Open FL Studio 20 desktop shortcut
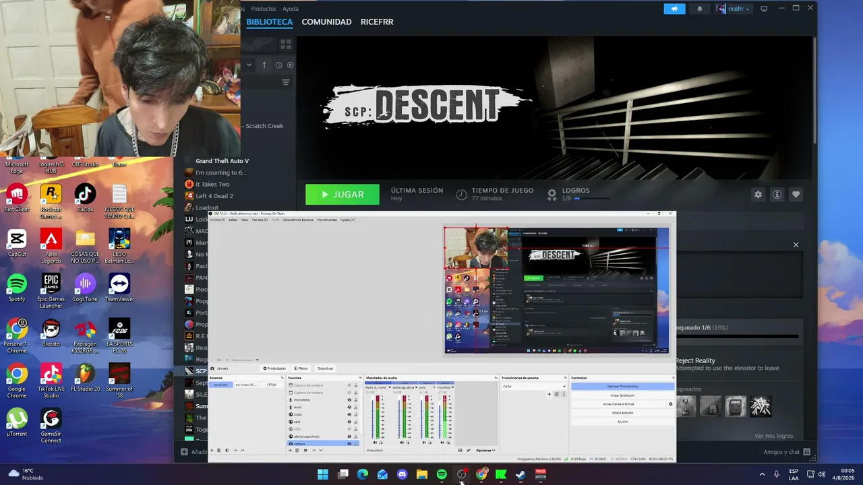 click(x=85, y=378)
